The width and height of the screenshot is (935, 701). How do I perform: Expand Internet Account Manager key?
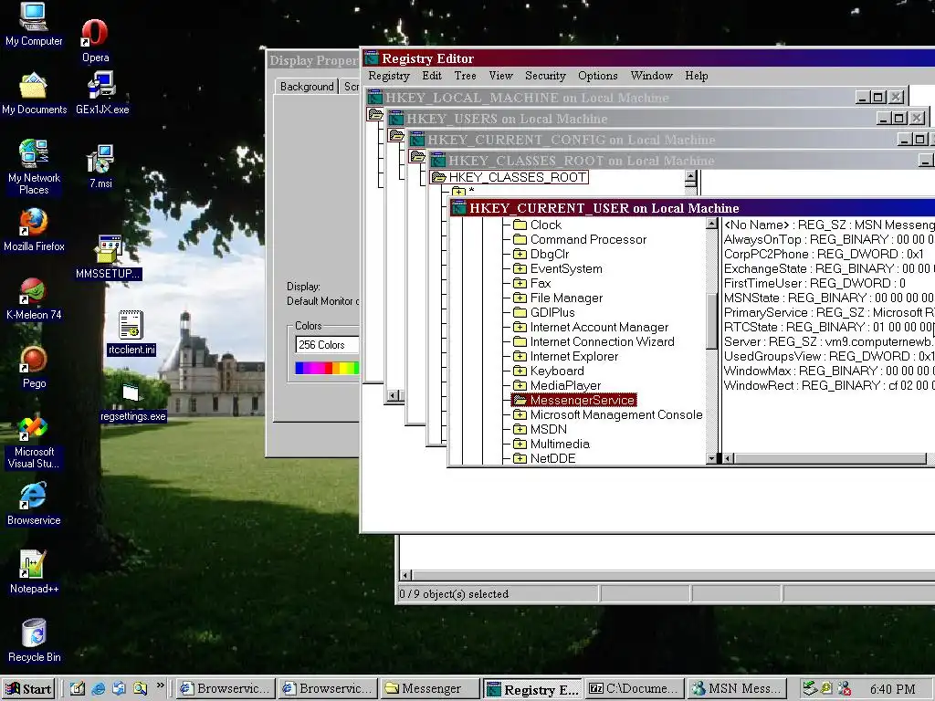pyautogui.click(x=520, y=328)
